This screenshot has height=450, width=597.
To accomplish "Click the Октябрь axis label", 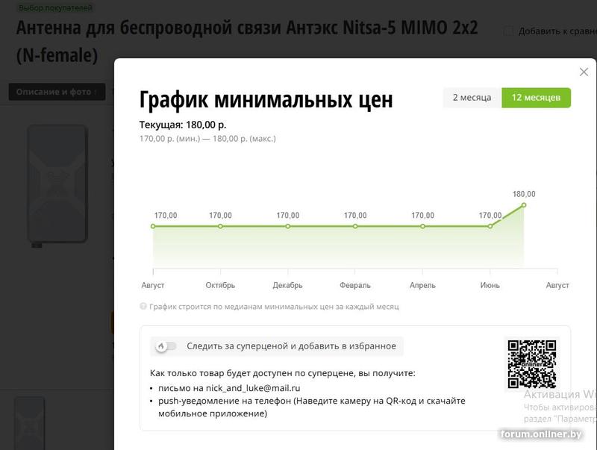I will click(x=220, y=285).
